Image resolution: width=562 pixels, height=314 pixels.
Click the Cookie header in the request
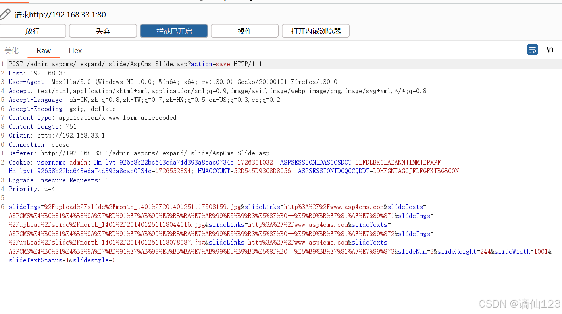[19, 162]
